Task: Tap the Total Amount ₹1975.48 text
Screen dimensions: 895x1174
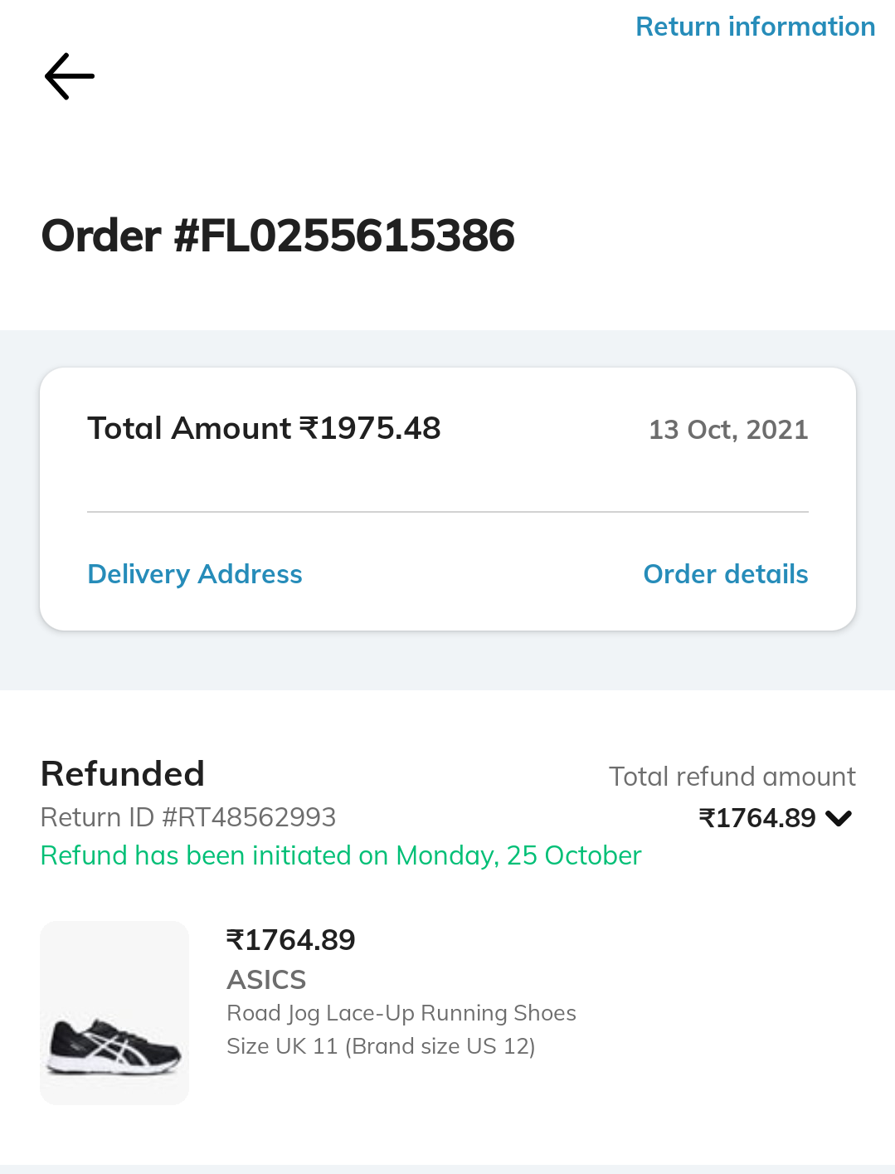Action: (x=264, y=429)
